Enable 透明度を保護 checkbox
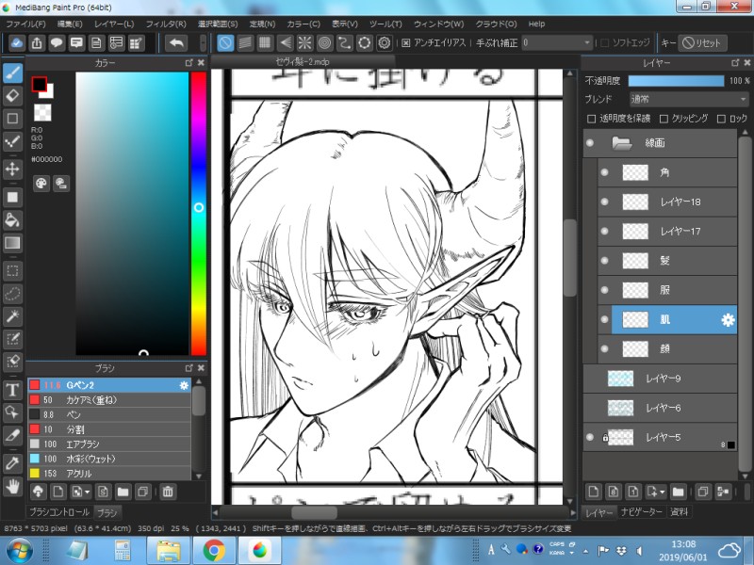Viewport: 754px width, 565px height. coord(592,119)
